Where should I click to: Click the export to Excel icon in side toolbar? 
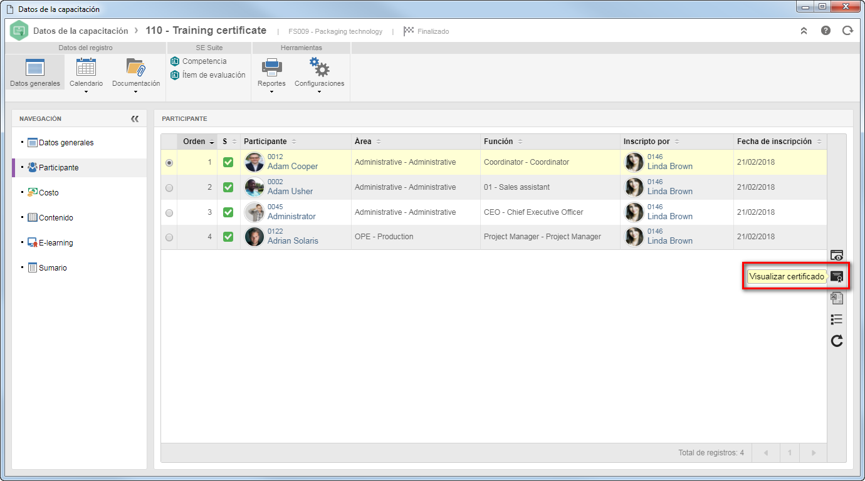coord(836,298)
